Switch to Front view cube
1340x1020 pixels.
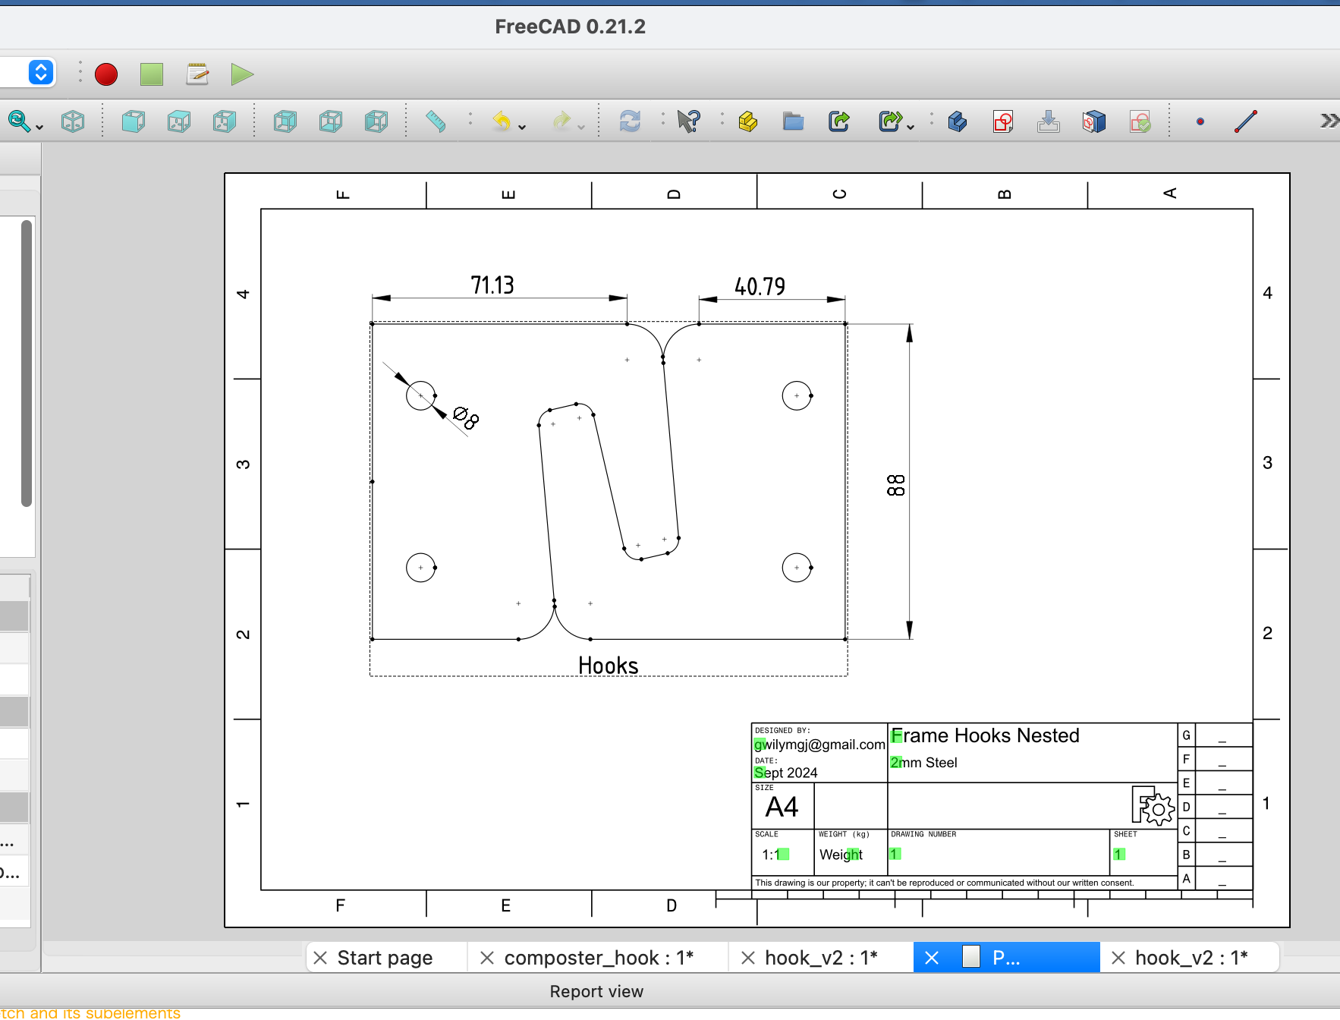134,121
